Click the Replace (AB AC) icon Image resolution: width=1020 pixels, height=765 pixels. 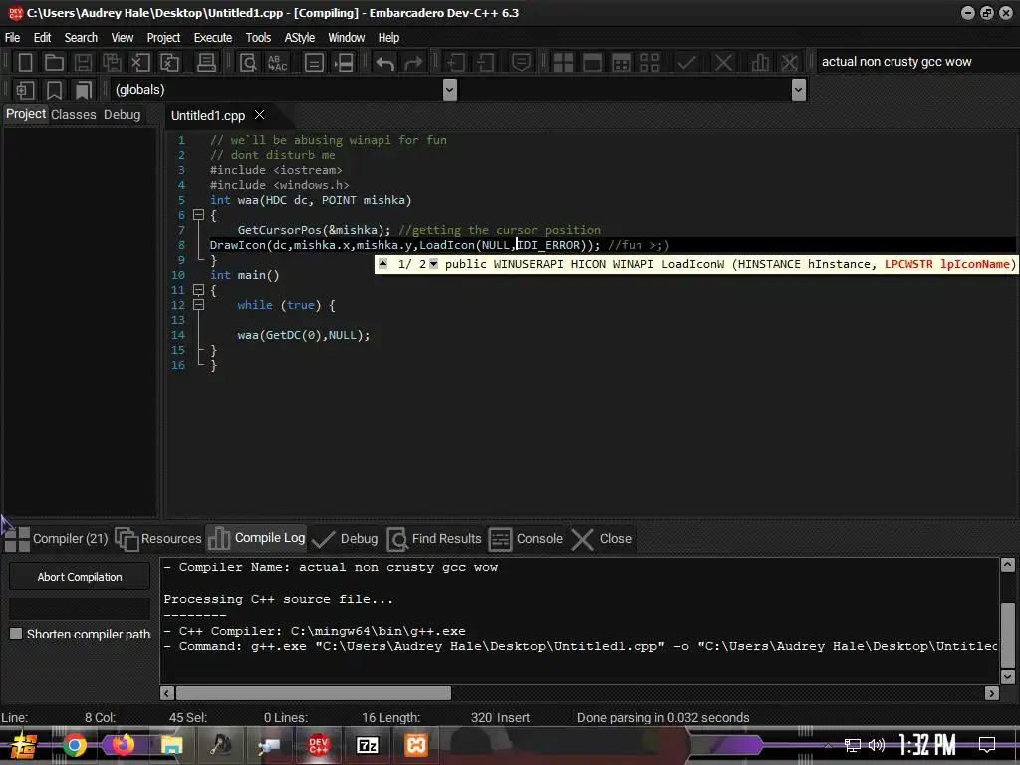pyautogui.click(x=278, y=62)
